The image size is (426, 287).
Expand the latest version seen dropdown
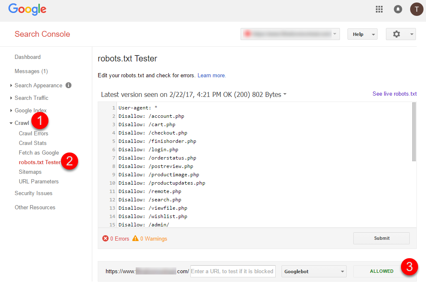click(x=285, y=94)
